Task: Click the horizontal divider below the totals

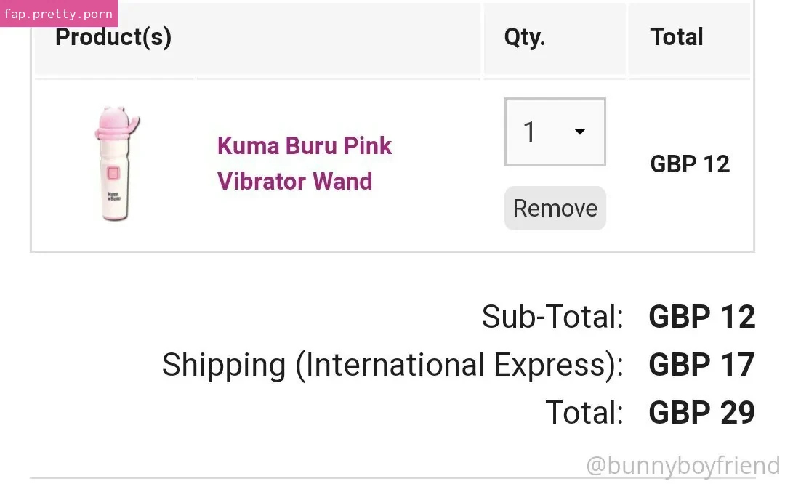Action: coord(392,478)
